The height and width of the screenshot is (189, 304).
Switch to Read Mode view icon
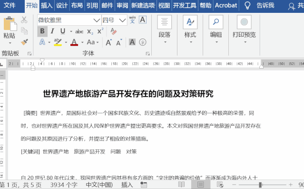181,185
